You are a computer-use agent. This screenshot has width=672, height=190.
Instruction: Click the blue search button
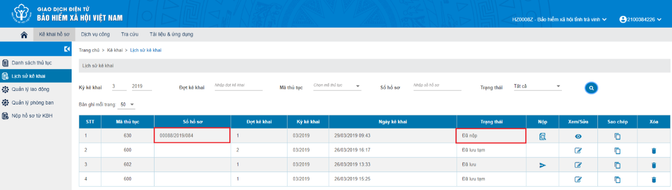pyautogui.click(x=591, y=88)
